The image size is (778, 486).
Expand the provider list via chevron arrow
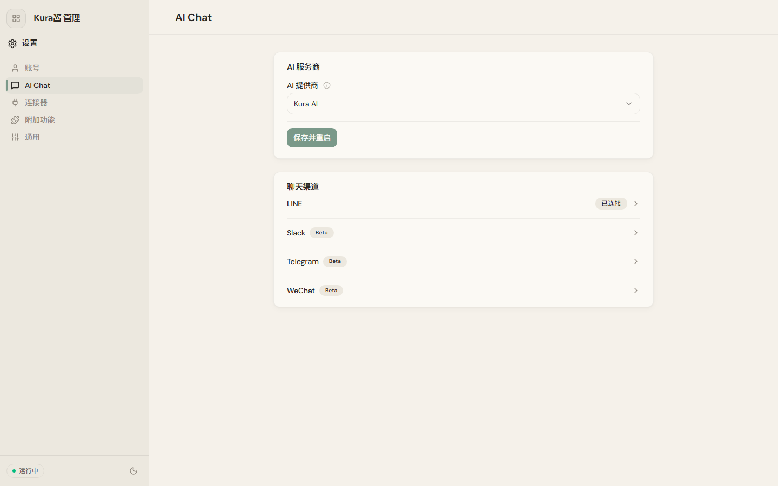coord(629,104)
